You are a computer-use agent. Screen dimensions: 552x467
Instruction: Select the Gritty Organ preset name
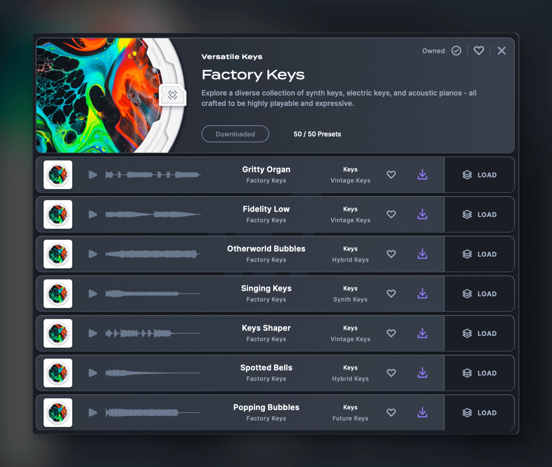point(266,170)
